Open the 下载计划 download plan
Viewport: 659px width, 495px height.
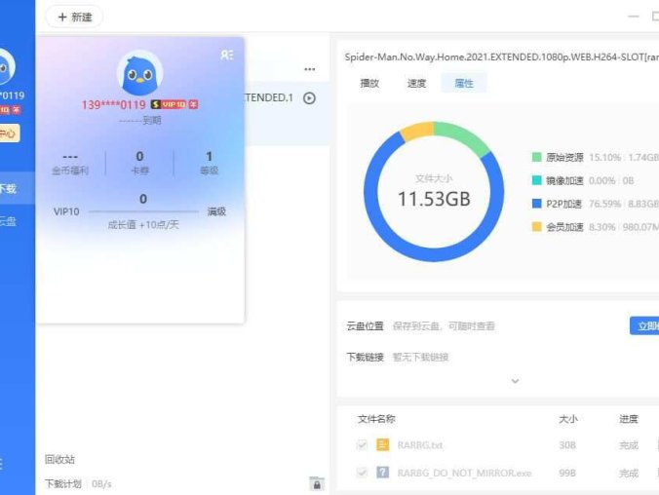[63, 484]
